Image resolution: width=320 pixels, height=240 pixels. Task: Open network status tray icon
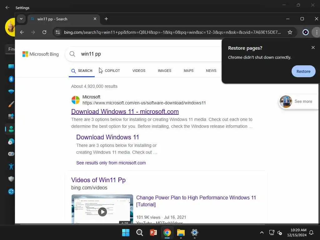tap(272, 232)
